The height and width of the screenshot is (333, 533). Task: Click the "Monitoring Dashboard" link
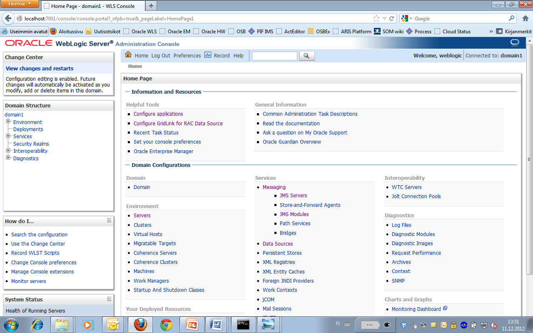[x=416, y=308]
